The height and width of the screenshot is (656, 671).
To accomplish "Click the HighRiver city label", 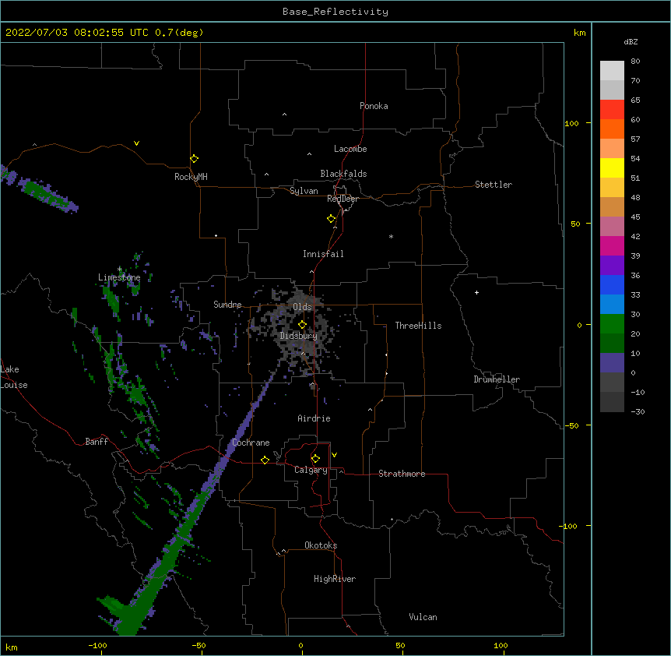I will pos(335,579).
